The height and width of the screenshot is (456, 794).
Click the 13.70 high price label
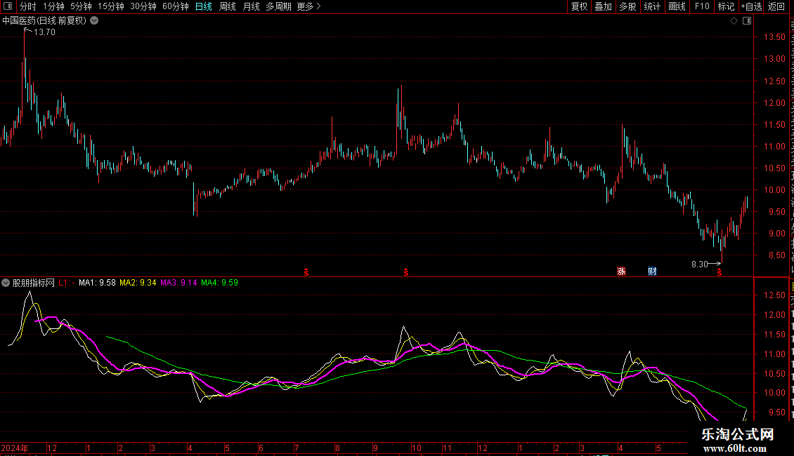[x=44, y=32]
